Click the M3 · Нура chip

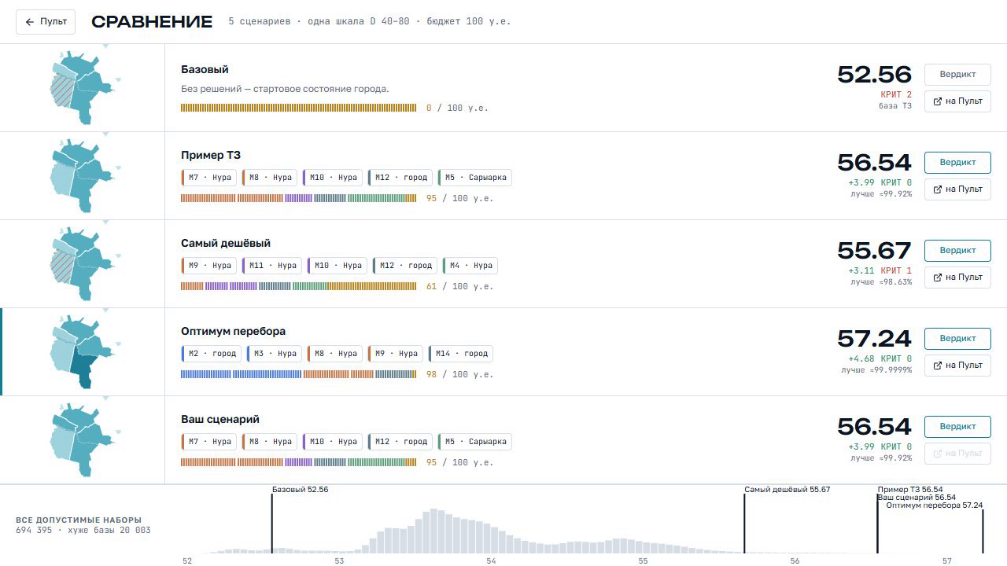point(275,354)
